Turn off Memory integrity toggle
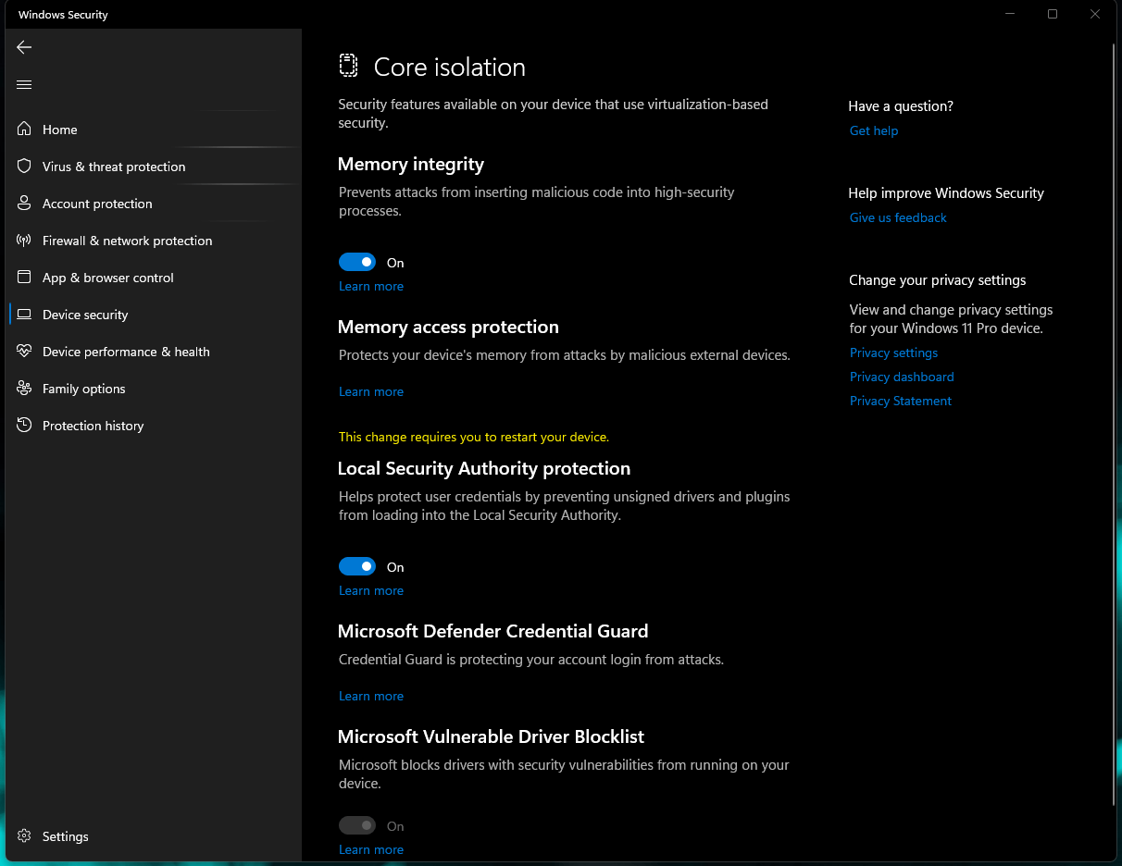 click(357, 263)
